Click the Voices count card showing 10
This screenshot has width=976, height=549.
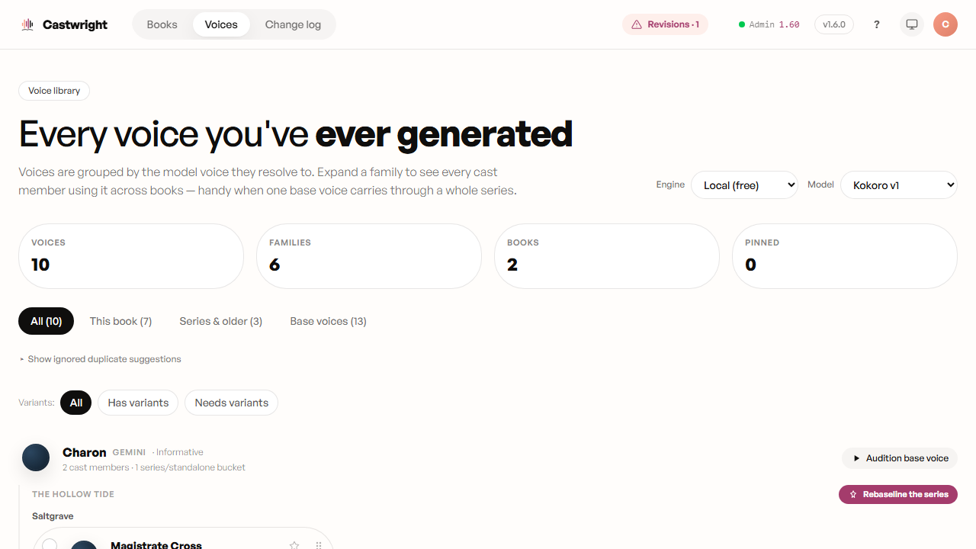[131, 256]
